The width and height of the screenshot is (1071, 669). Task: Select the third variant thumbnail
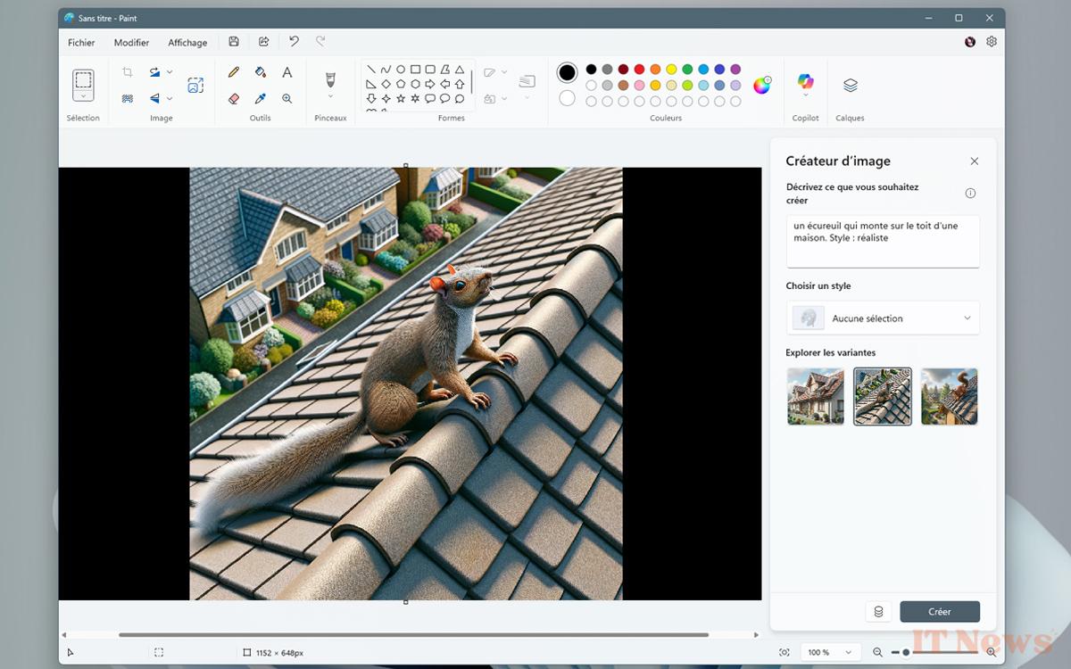[x=950, y=396]
